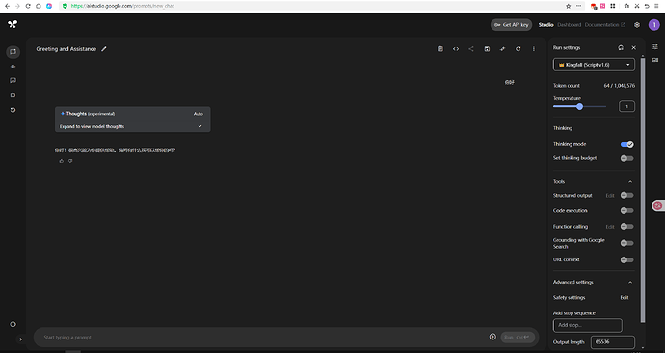Open the History sidebar icon

13,110
